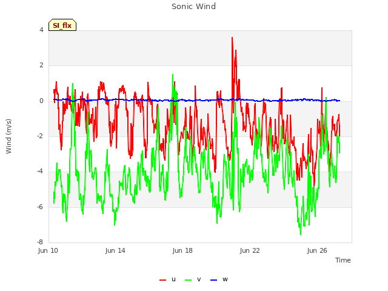
Task: Click the Jun 10 x-axis label
Action: (48, 250)
